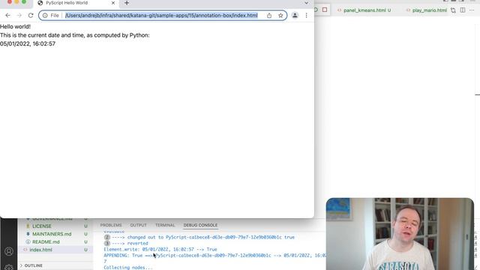Switch to the OUTPUT panel tab
480x270 pixels.
pos(138,225)
